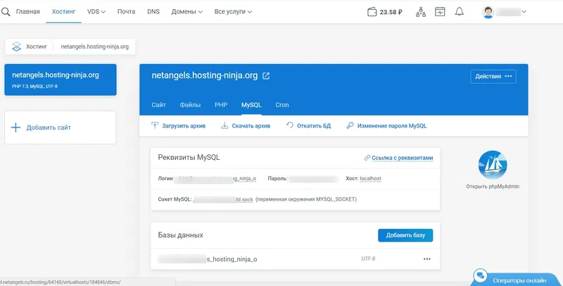Expand the VDS dropdown menu
The height and width of the screenshot is (286, 563).
[x=96, y=11]
